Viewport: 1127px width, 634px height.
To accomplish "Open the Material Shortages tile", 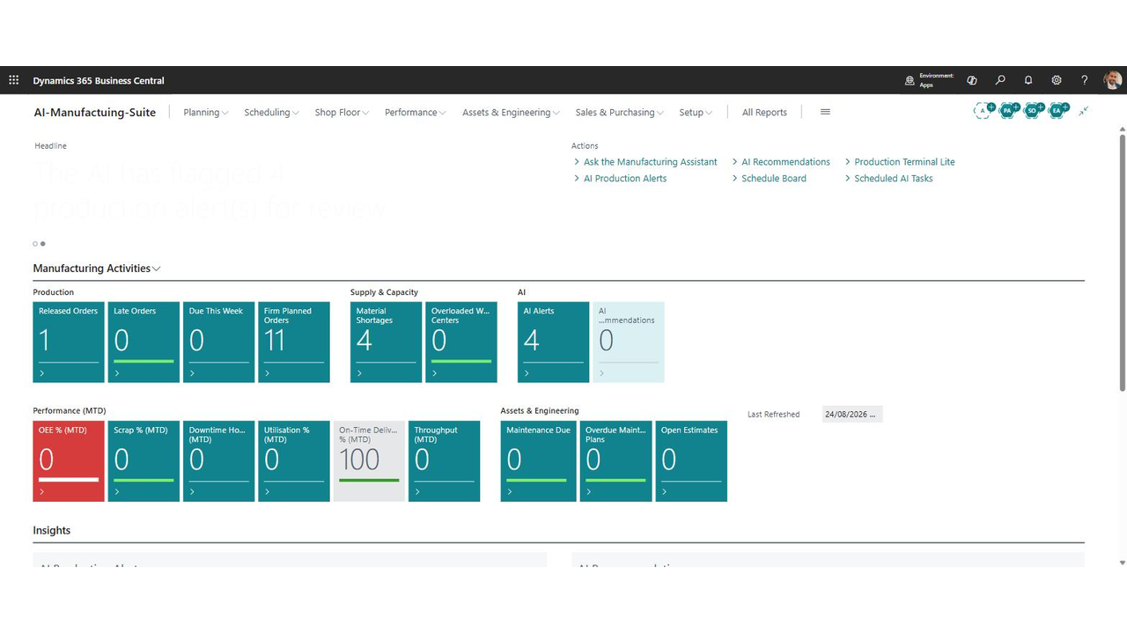I will (387, 342).
